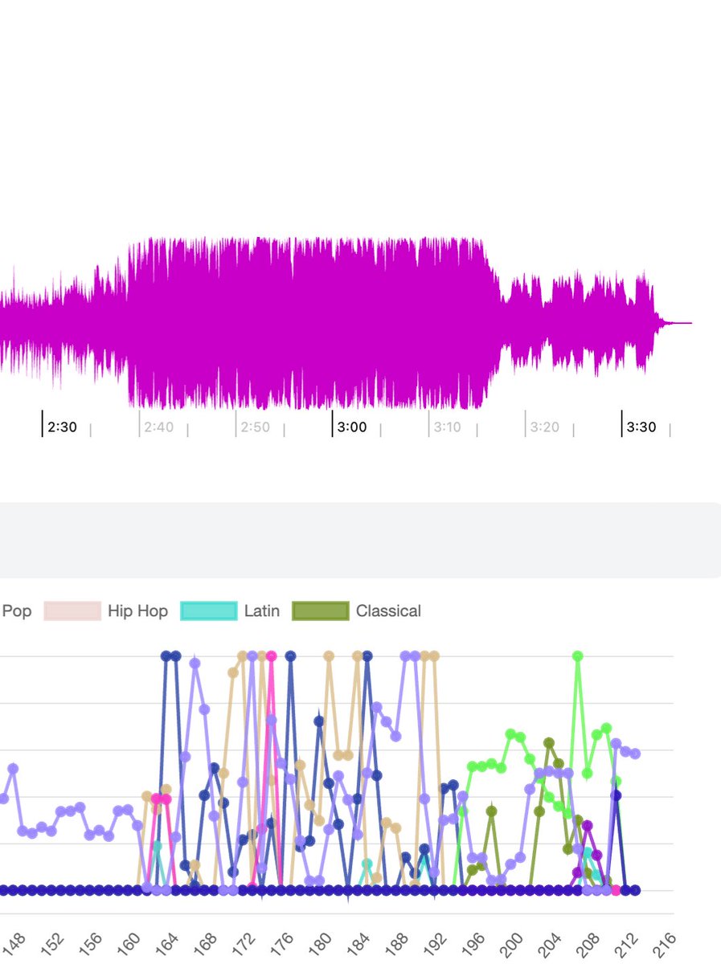721x964 pixels.
Task: Click the Latin cyan legend swatch
Action: (x=211, y=611)
